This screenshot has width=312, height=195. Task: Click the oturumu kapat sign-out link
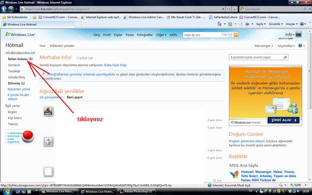286,38
